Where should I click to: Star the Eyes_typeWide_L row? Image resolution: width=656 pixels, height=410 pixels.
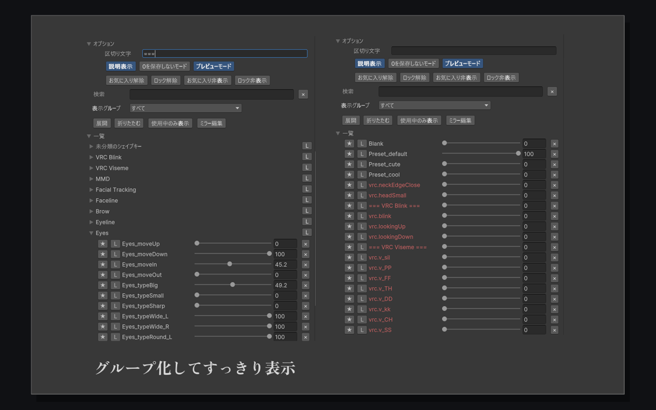pos(102,316)
